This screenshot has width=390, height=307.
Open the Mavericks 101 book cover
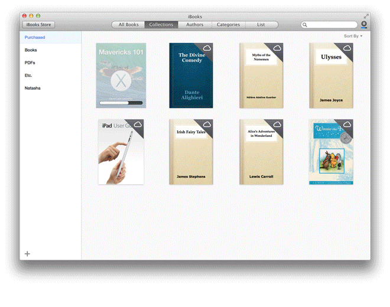[x=121, y=76]
